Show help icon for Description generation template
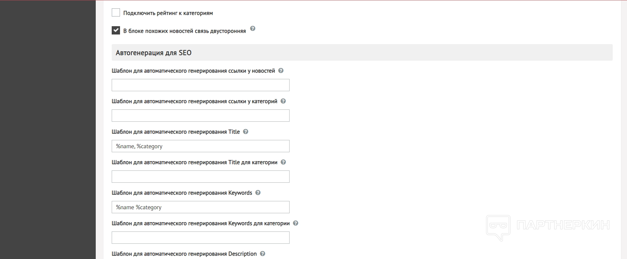627x259 pixels. coord(263,254)
